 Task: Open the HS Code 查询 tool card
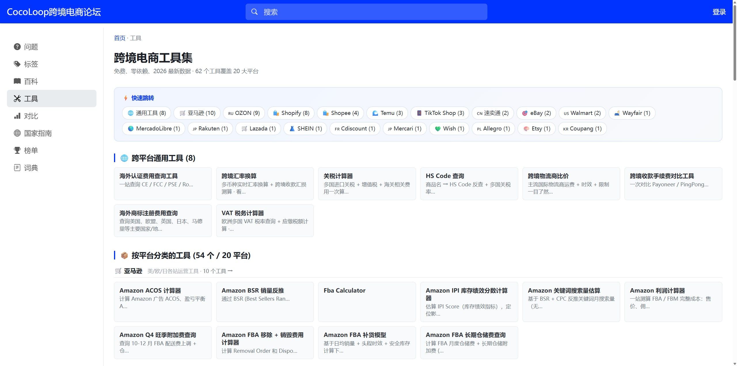pyautogui.click(x=469, y=184)
